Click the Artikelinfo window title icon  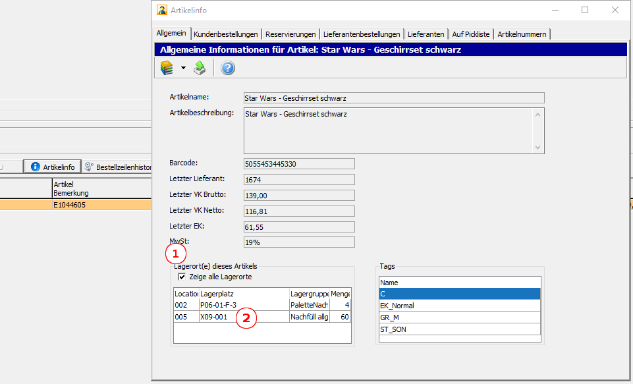161,11
